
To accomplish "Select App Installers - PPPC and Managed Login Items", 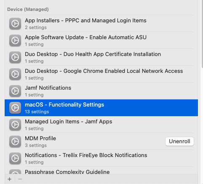I will [85, 21].
